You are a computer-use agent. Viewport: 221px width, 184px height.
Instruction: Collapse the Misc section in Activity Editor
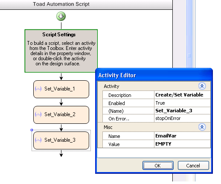(202, 127)
